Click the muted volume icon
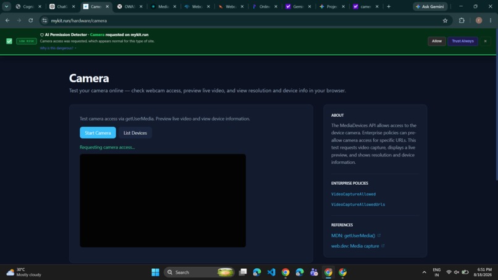498x280 pixels. (457, 272)
